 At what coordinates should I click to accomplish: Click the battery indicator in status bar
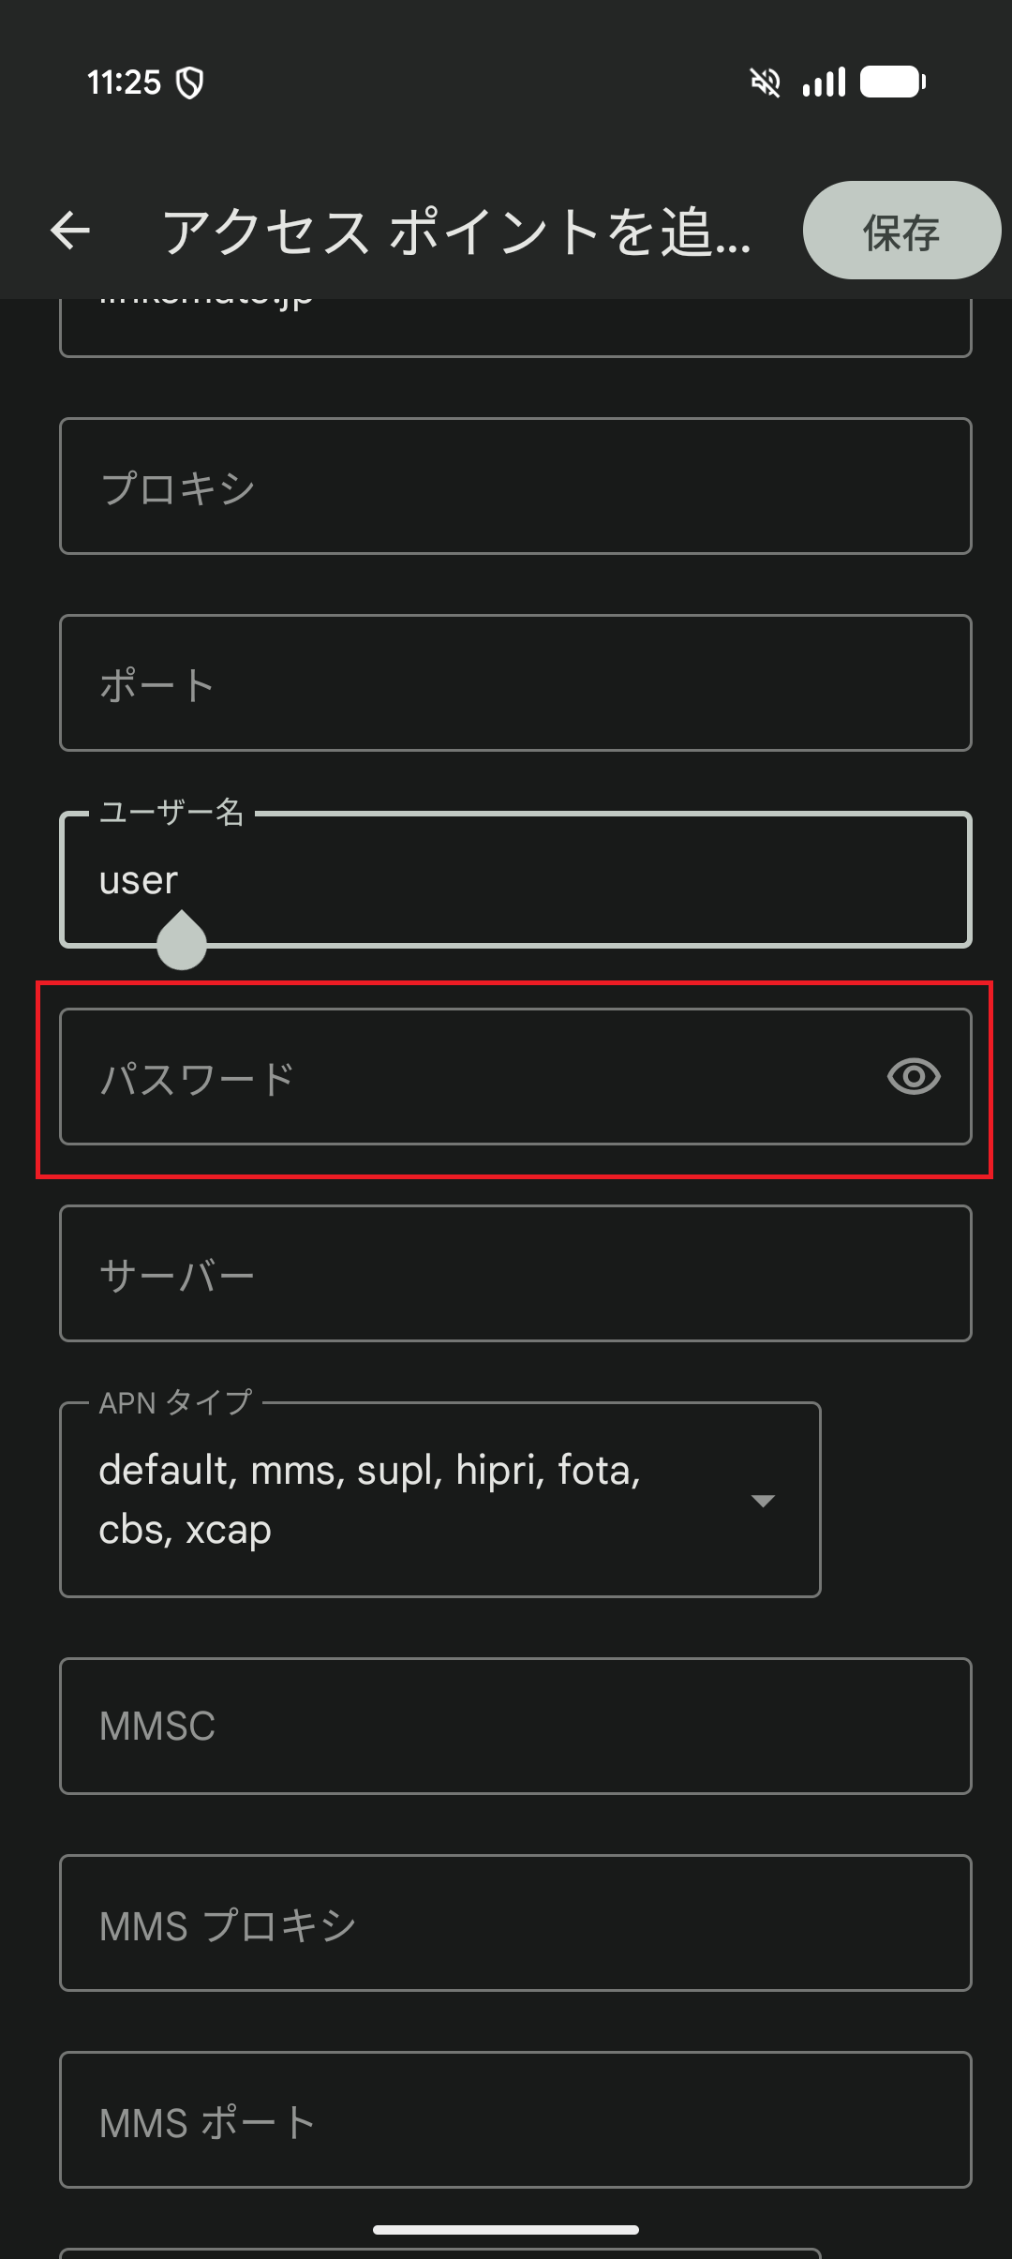click(x=893, y=82)
